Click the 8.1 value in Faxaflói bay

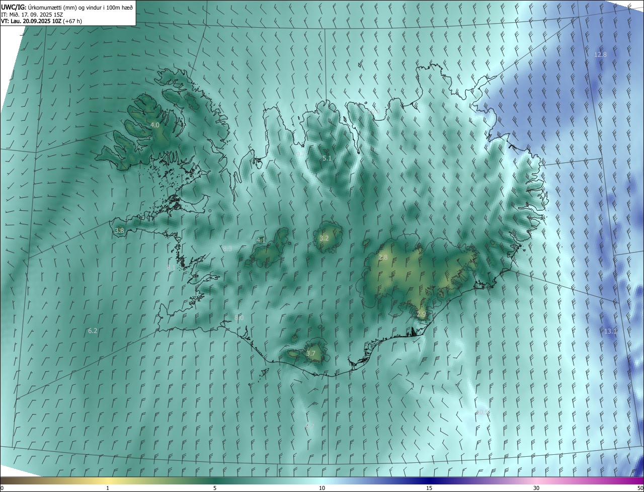point(171,267)
